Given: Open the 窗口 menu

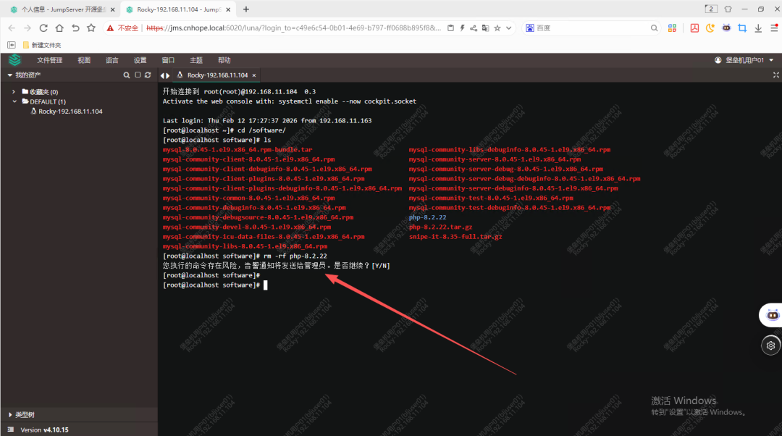Looking at the screenshot, I should [x=168, y=60].
